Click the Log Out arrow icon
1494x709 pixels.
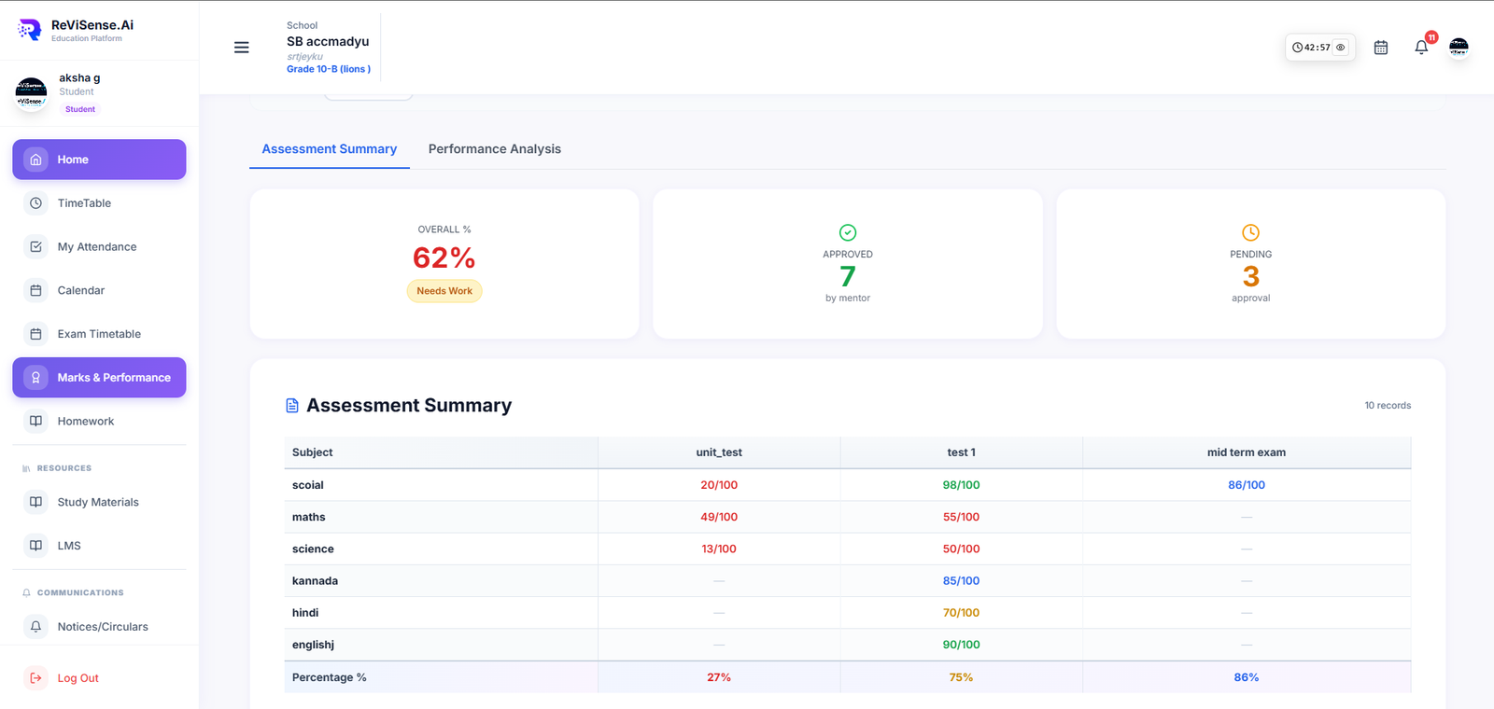point(35,678)
